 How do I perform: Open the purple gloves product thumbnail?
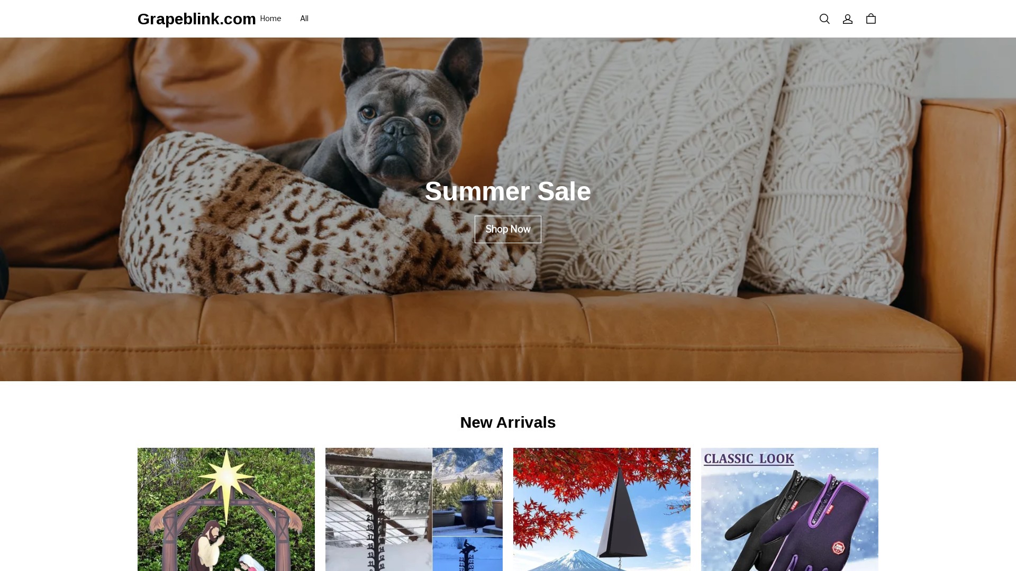[x=790, y=510]
